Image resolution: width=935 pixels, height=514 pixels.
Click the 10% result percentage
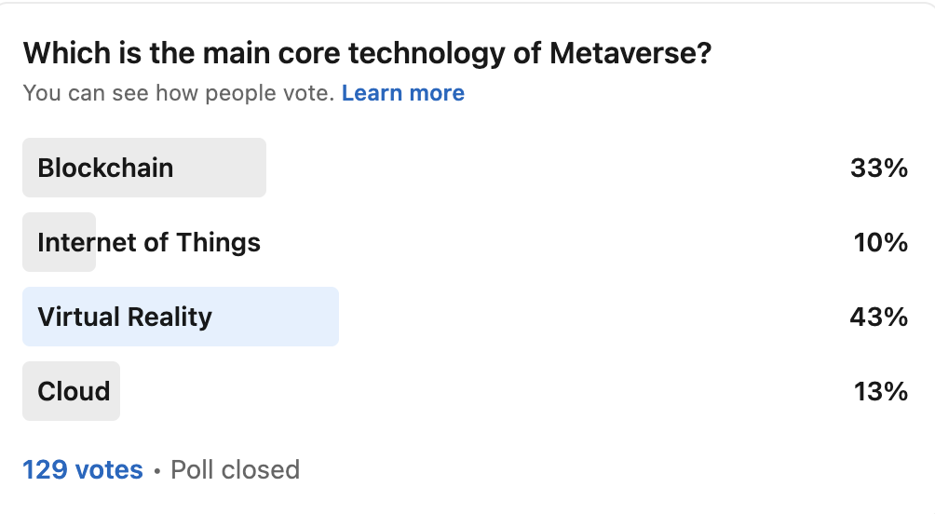point(880,242)
